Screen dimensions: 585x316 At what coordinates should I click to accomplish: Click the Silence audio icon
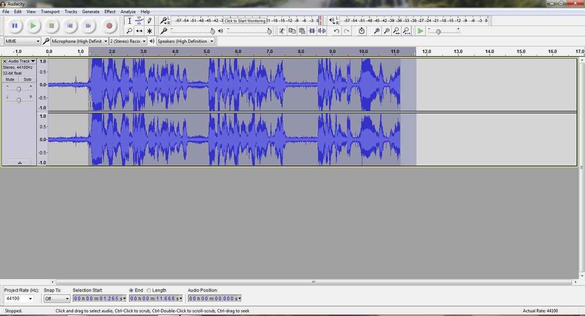coord(322,31)
